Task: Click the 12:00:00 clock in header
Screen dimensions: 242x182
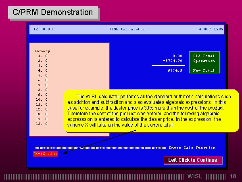Action: click(x=43, y=29)
